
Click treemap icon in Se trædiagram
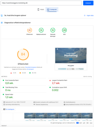coord(4,109)
